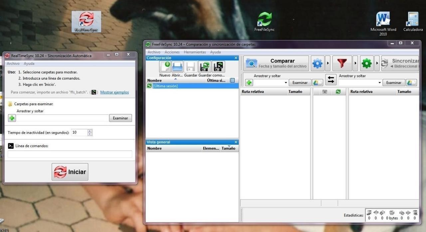The width and height of the screenshot is (426, 232).
Task: Open the blue gear comparison settings
Action: [318, 63]
